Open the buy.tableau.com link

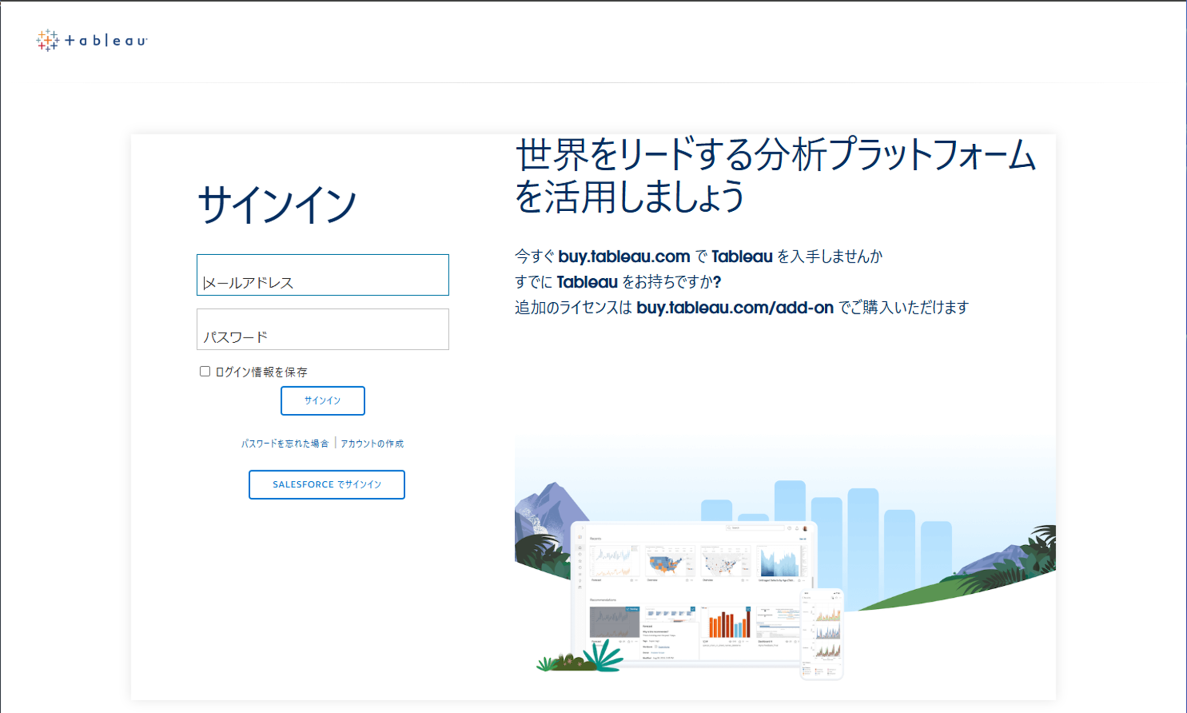(624, 256)
